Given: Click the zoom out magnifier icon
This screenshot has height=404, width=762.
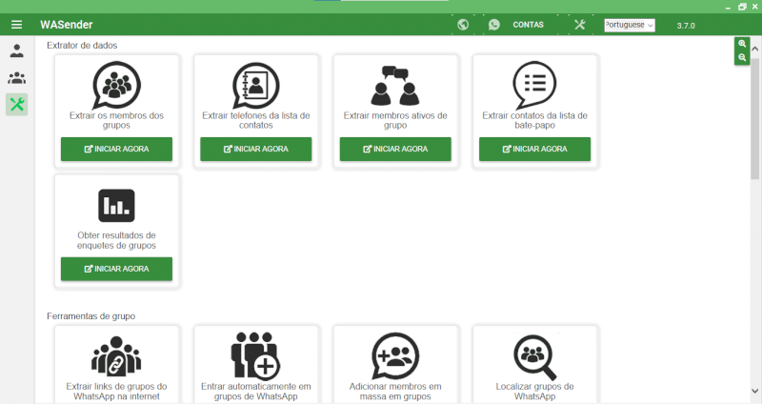Looking at the screenshot, I should [742, 57].
